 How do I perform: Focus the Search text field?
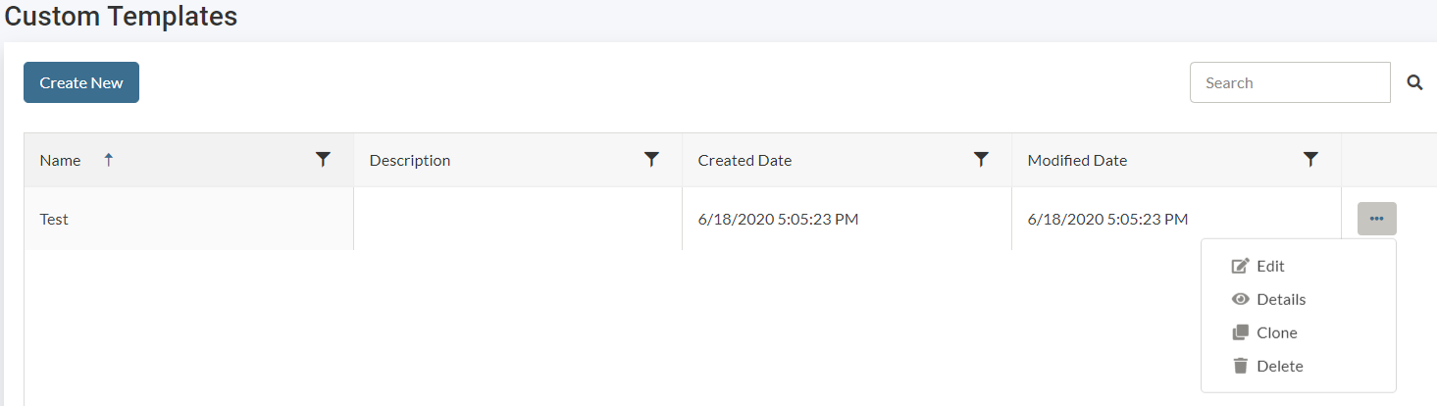pos(1289,82)
